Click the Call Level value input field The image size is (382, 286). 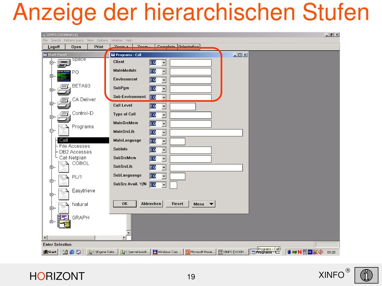click(x=183, y=107)
